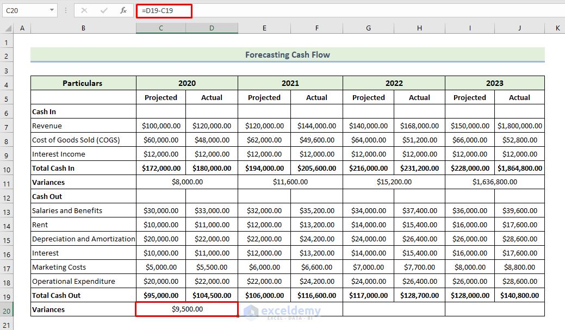Select column A header

pyautogui.click(x=22, y=28)
